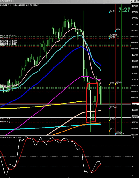The width and height of the screenshot is (139, 178).
Task: Click the topmost tp order label
Action: 5,118
